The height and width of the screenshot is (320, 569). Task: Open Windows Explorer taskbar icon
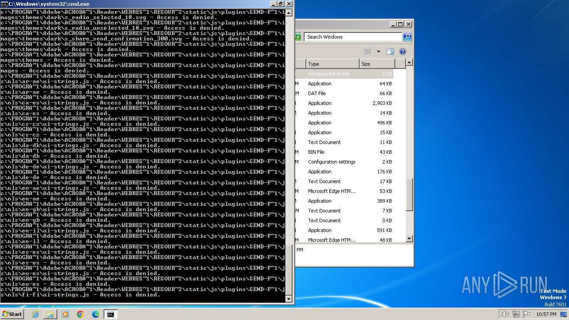[50, 314]
